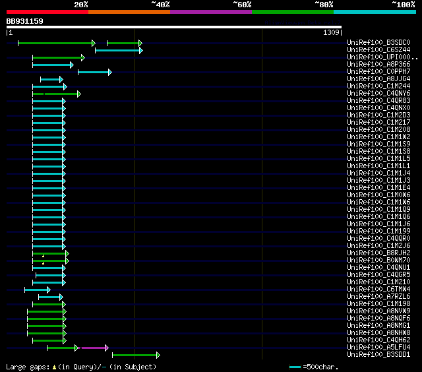This screenshot has height=372, width=422.
Task: Click the UniRef100_C1M199 label
Action: [378, 232]
